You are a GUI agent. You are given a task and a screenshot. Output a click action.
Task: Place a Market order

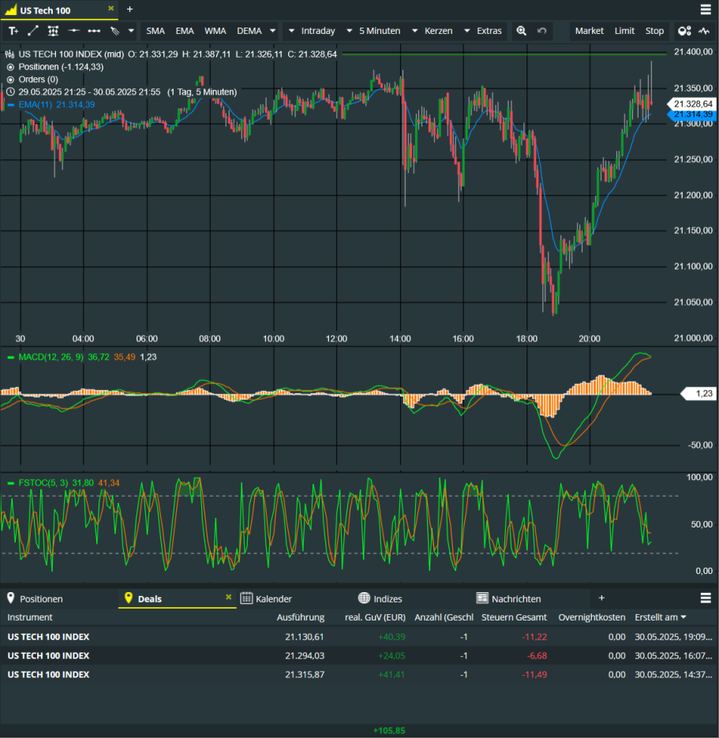pos(590,31)
